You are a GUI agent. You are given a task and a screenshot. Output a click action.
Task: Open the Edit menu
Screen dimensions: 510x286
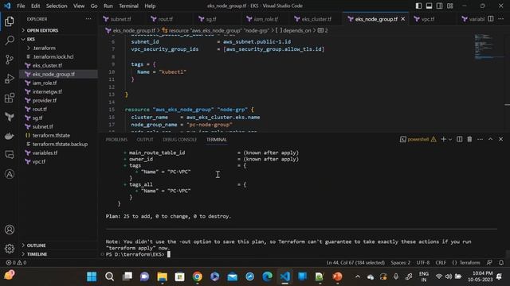[35, 6]
